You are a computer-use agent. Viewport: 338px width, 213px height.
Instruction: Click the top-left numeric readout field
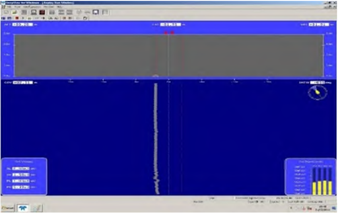coord(23,24)
